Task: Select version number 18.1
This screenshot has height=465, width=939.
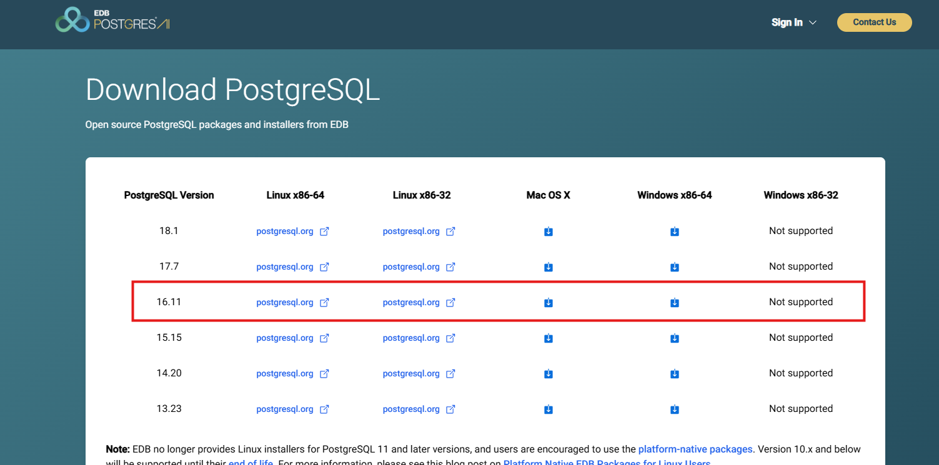Action: (169, 231)
